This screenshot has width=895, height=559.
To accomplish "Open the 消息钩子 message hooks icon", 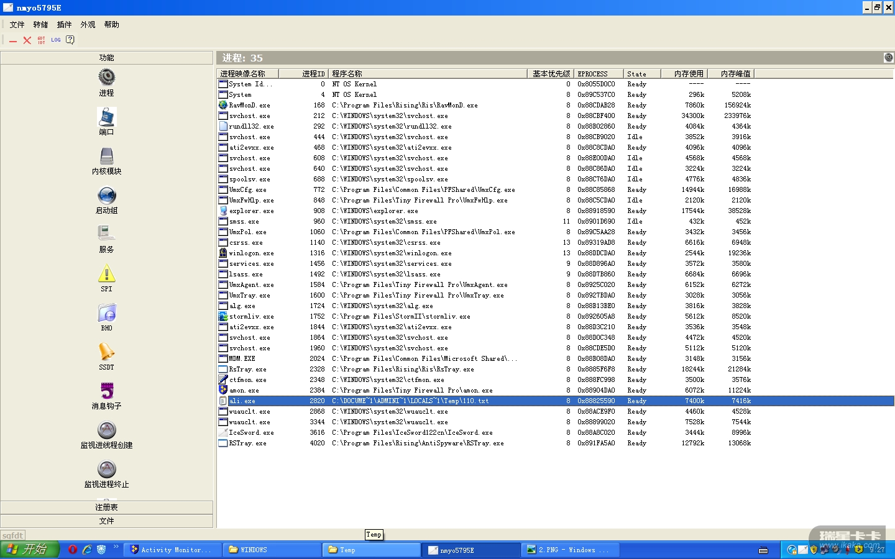I will 107,391.
